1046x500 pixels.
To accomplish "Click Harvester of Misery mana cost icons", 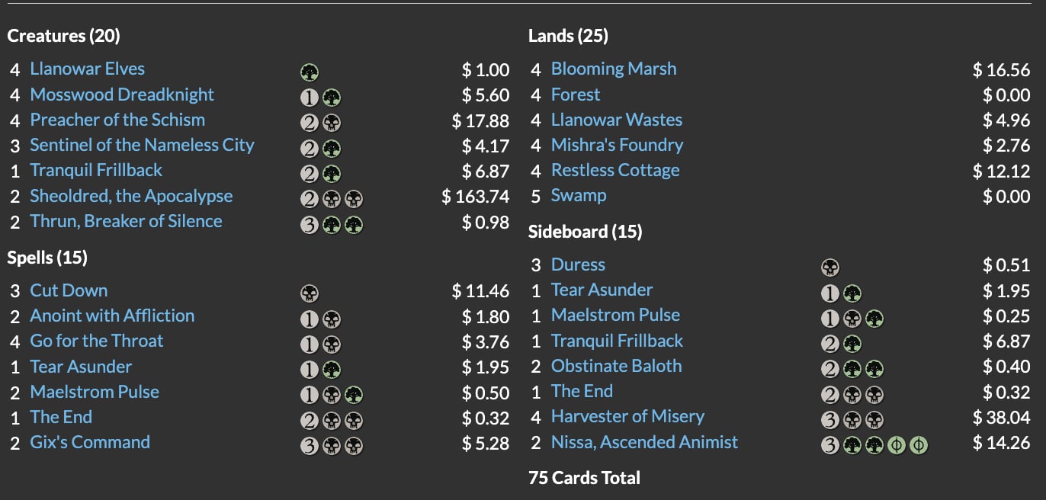I will 852,418.
